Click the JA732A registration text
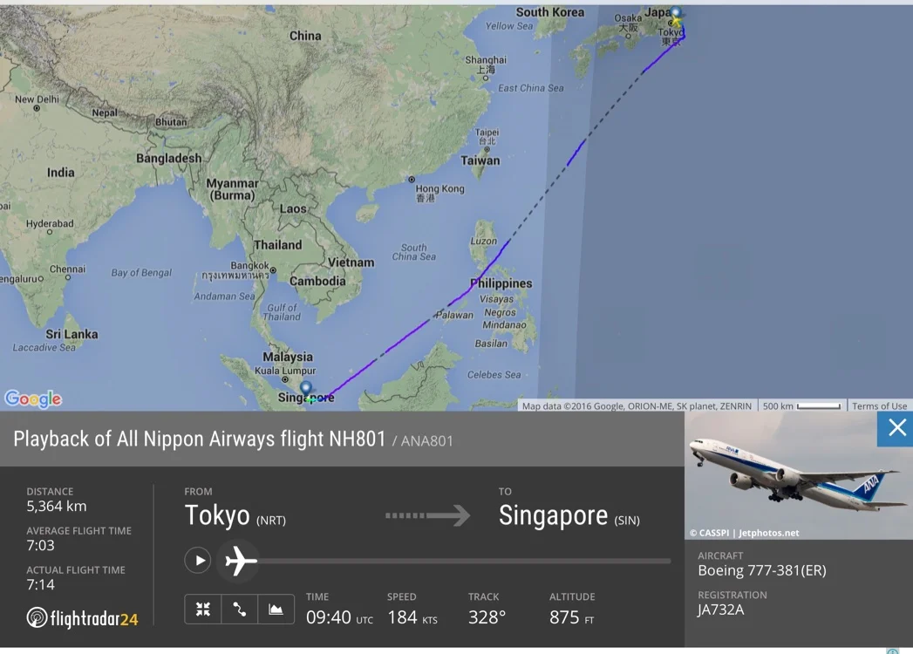This screenshot has width=913, height=654. [721, 610]
